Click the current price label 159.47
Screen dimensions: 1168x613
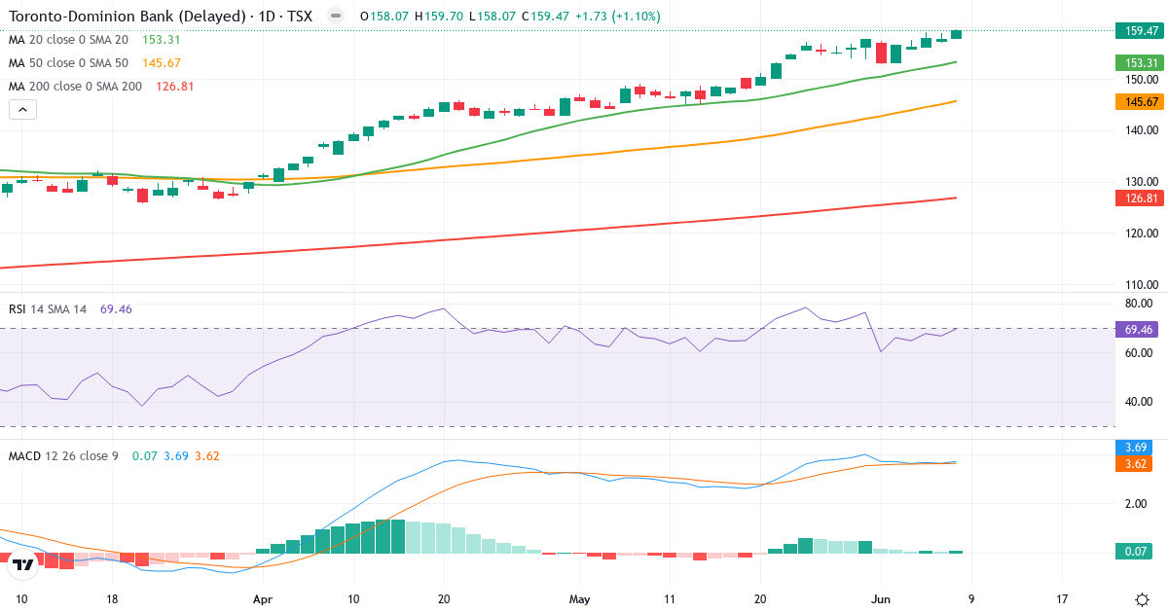tap(1141, 31)
